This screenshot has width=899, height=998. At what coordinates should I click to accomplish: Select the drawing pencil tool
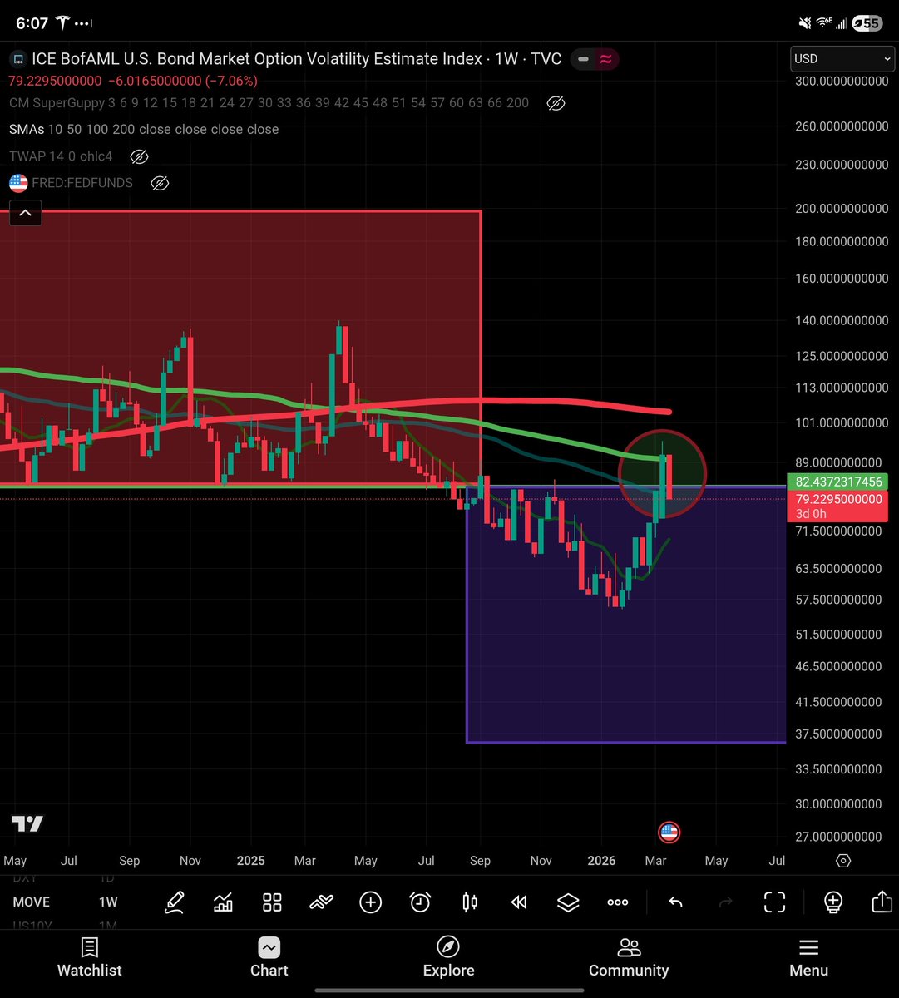point(174,902)
